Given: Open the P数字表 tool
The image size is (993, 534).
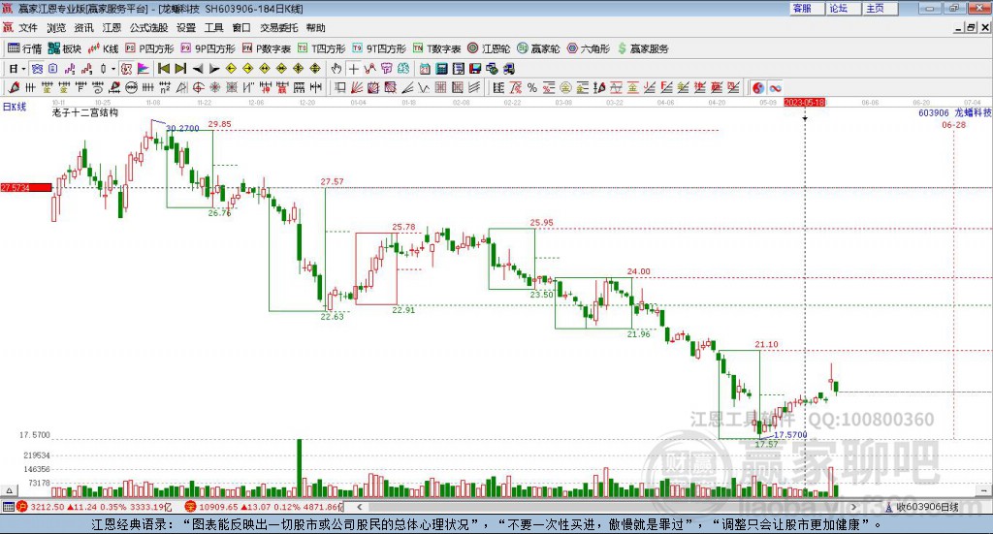Looking at the screenshot, I should (267, 48).
